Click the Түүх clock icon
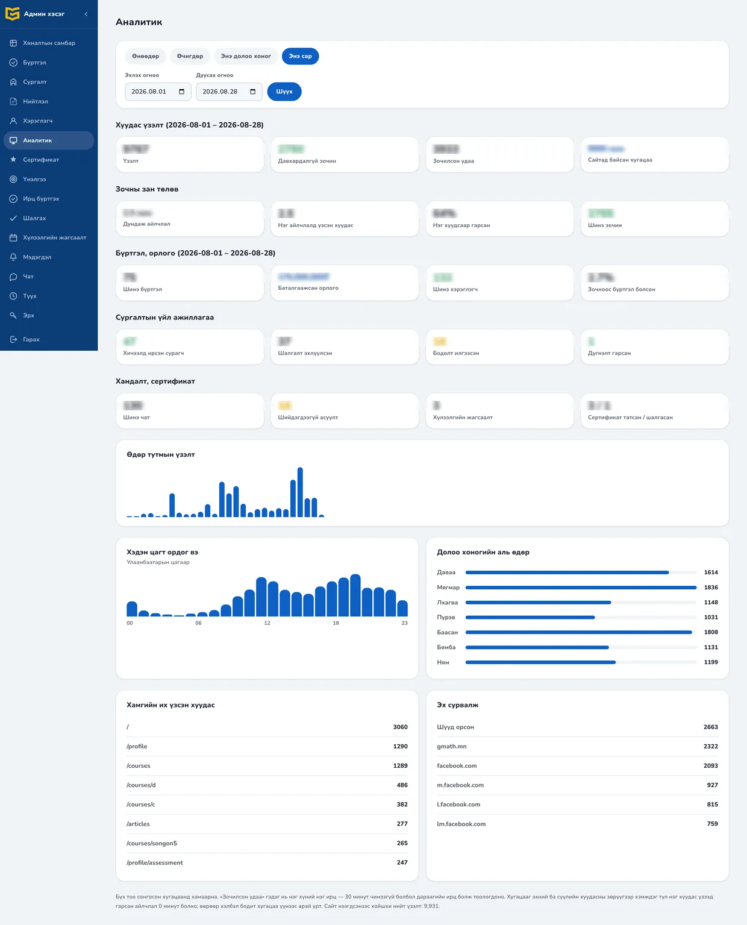 pyautogui.click(x=13, y=296)
